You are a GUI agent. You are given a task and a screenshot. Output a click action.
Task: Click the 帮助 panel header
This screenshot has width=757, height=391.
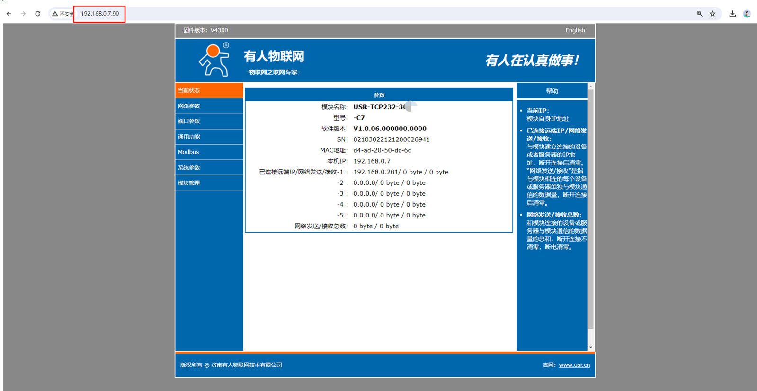click(x=552, y=91)
